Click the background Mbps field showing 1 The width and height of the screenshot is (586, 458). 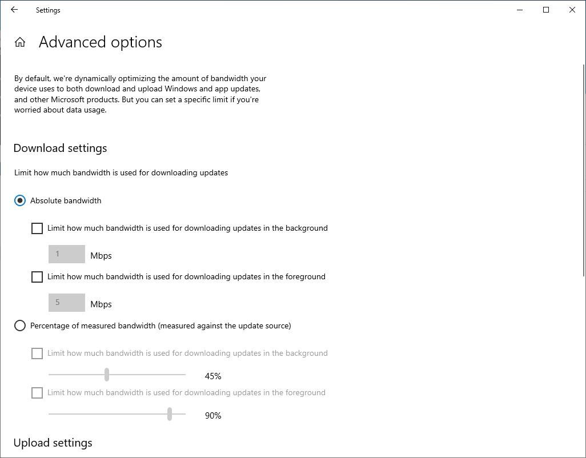click(66, 254)
